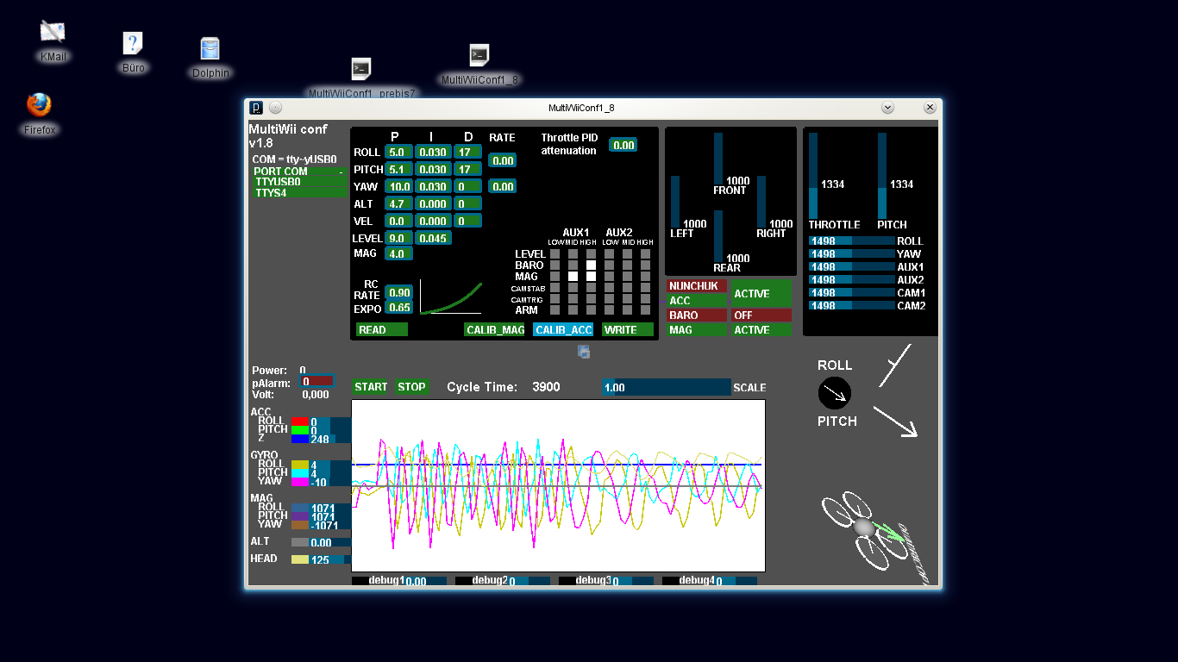Viewport: 1178px width, 662px height.
Task: Click the PORT COM header
Action: coord(300,172)
